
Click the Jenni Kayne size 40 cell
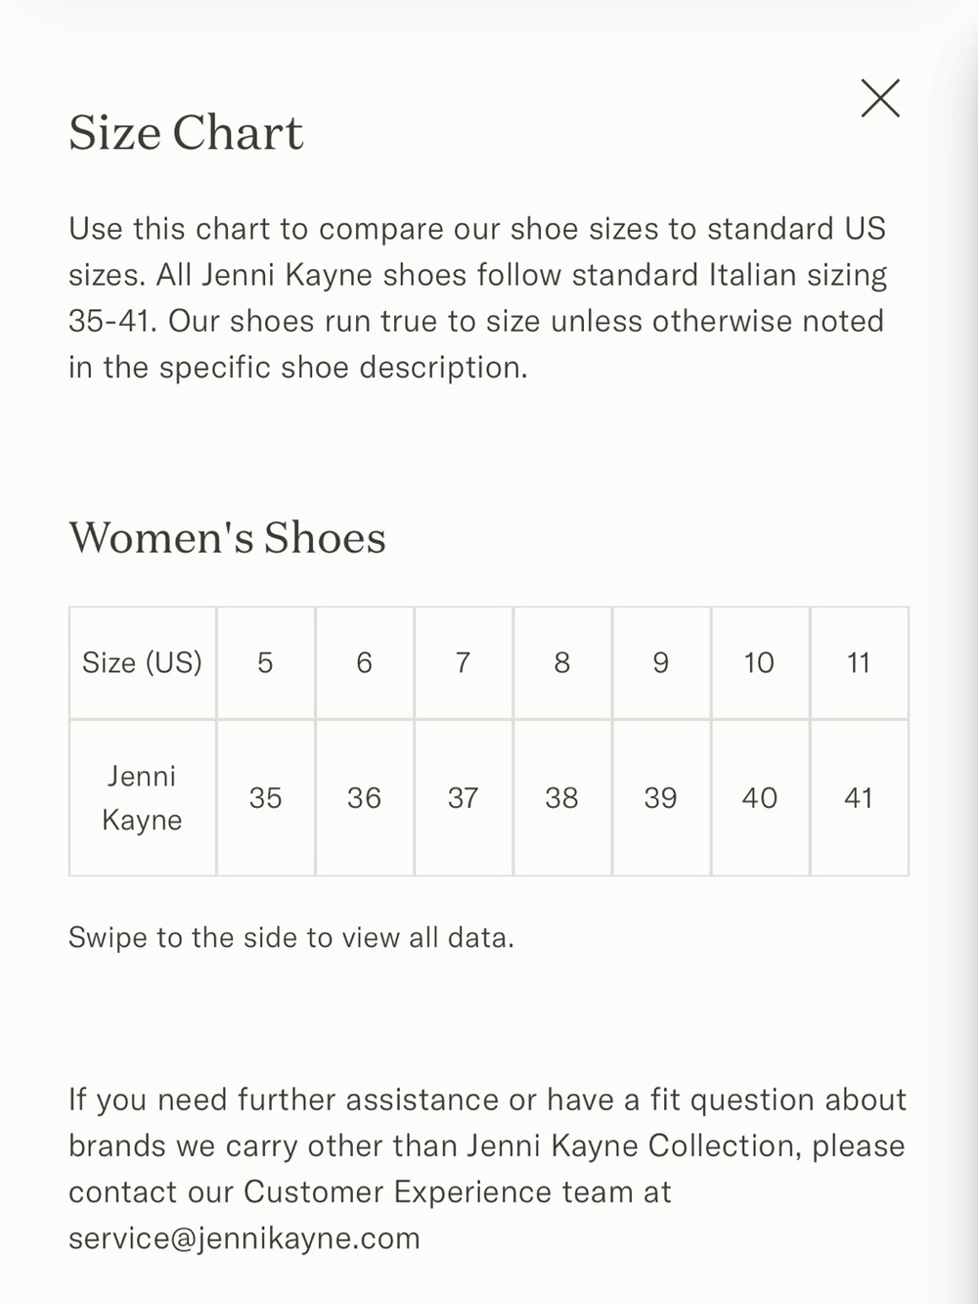click(760, 798)
